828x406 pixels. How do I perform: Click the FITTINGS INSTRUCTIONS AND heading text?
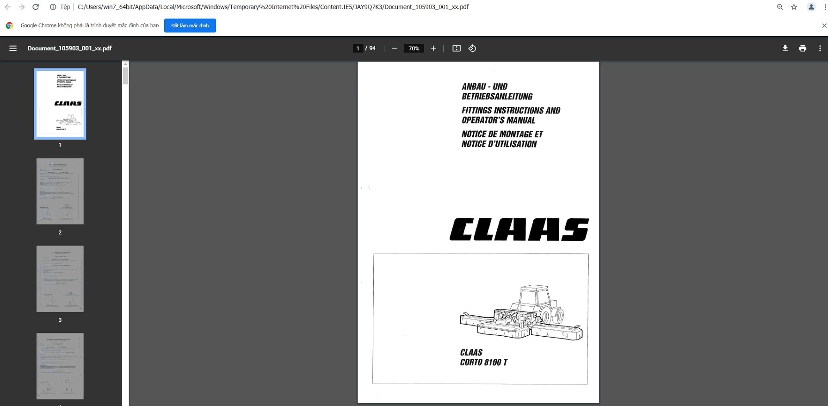511,111
